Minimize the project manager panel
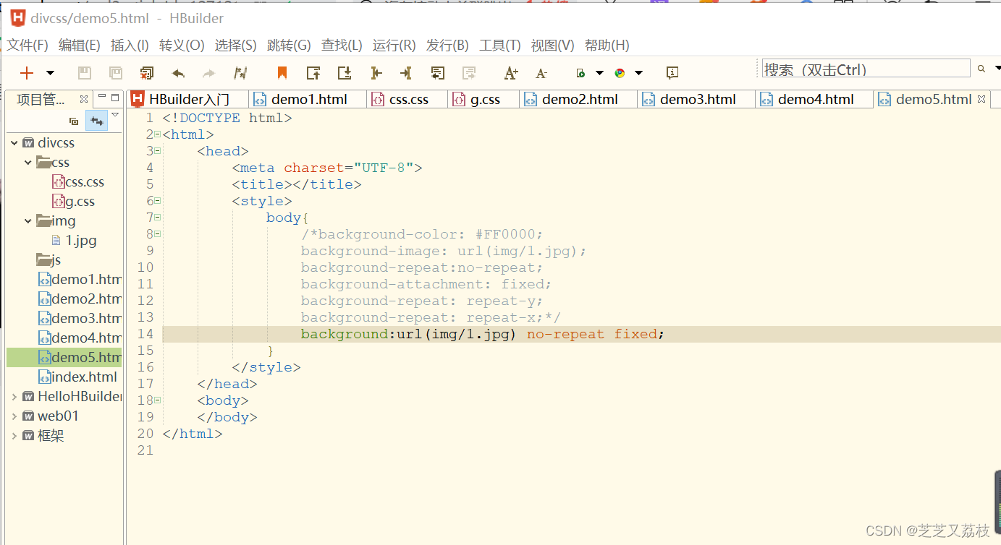This screenshot has width=1001, height=545. click(x=102, y=98)
